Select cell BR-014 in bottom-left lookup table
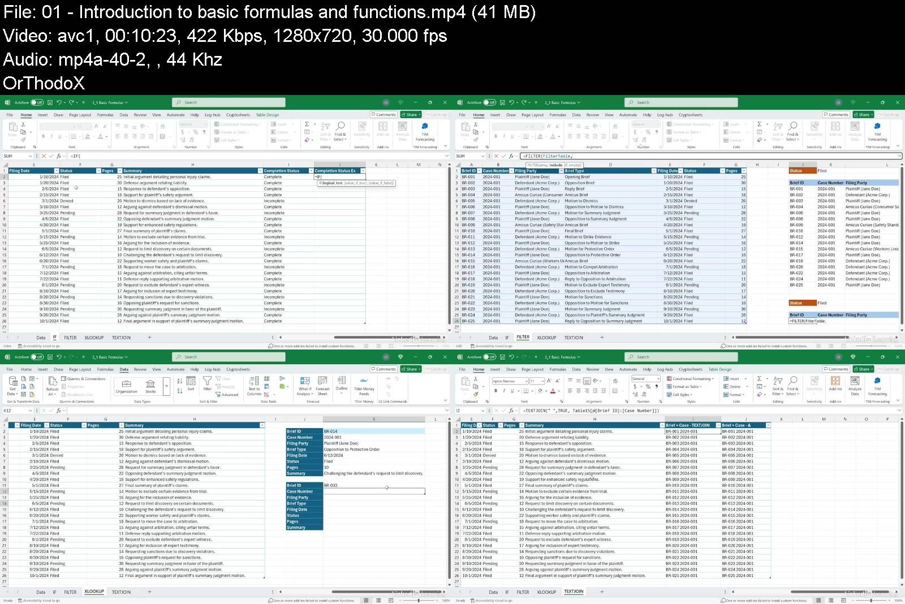 (x=374, y=432)
